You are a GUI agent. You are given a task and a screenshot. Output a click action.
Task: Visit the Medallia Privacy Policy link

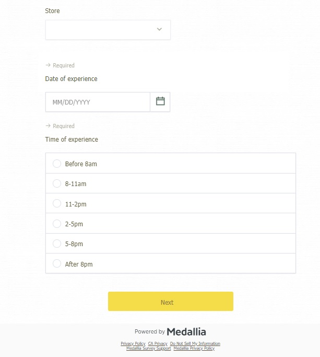pos(194,348)
